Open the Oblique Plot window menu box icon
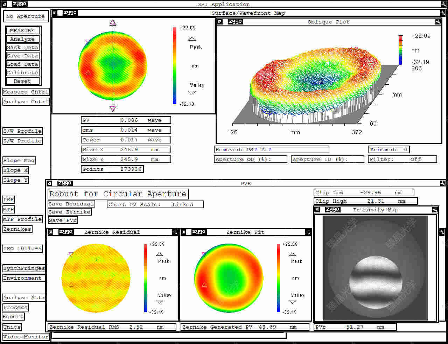This screenshot has height=344, width=448. (x=220, y=22)
